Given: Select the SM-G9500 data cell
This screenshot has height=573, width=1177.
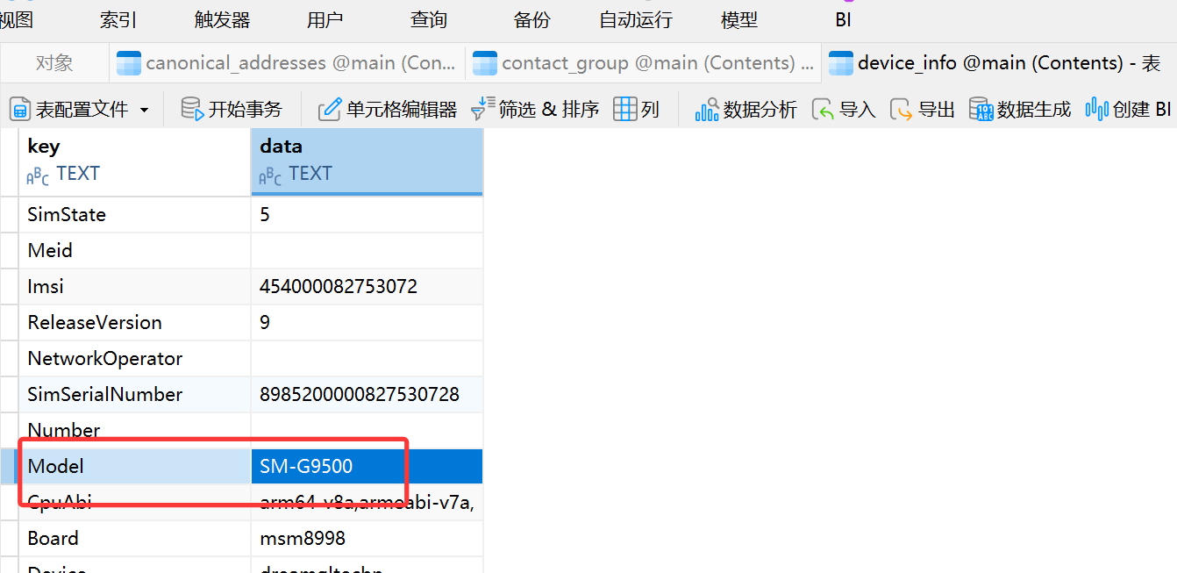Looking at the screenshot, I should pyautogui.click(x=367, y=466).
